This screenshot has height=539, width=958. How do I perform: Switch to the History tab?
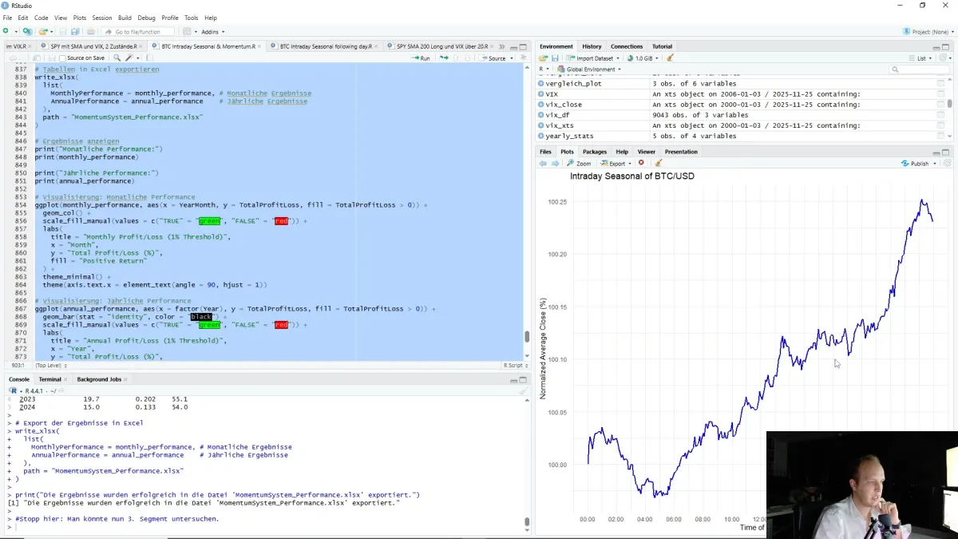(x=592, y=46)
